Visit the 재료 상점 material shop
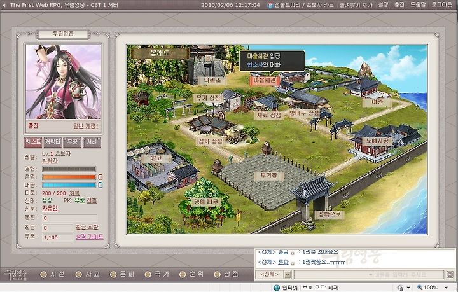Screen dimensions: 458x292 (268, 115)
